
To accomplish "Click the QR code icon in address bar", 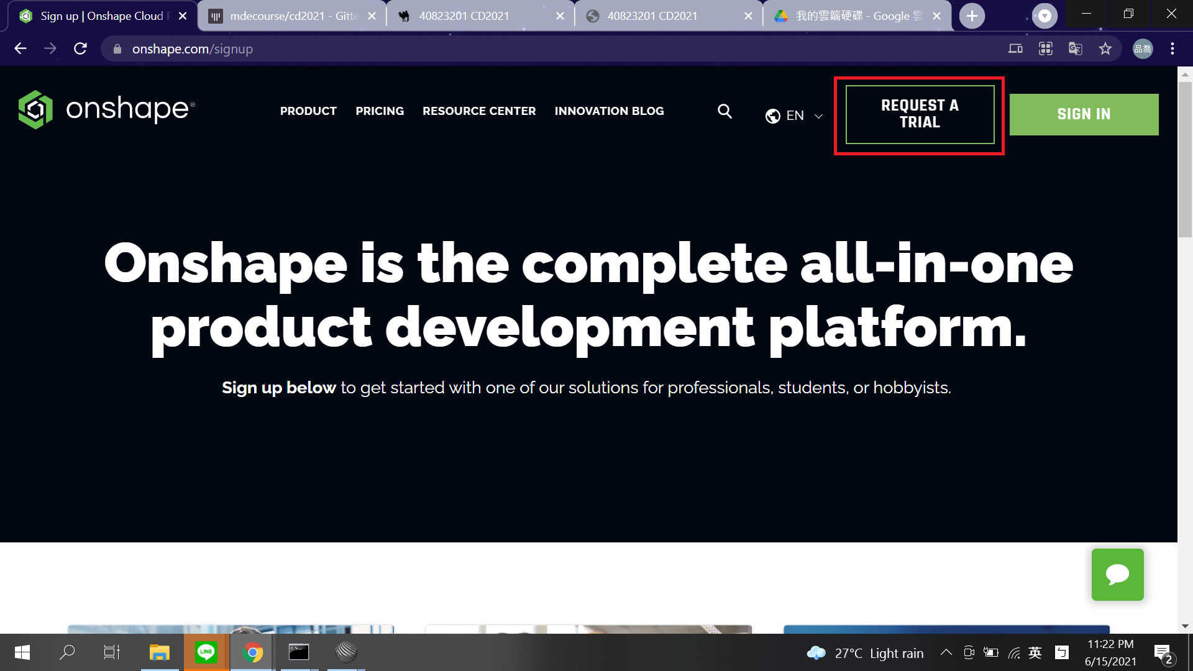I will [1046, 48].
